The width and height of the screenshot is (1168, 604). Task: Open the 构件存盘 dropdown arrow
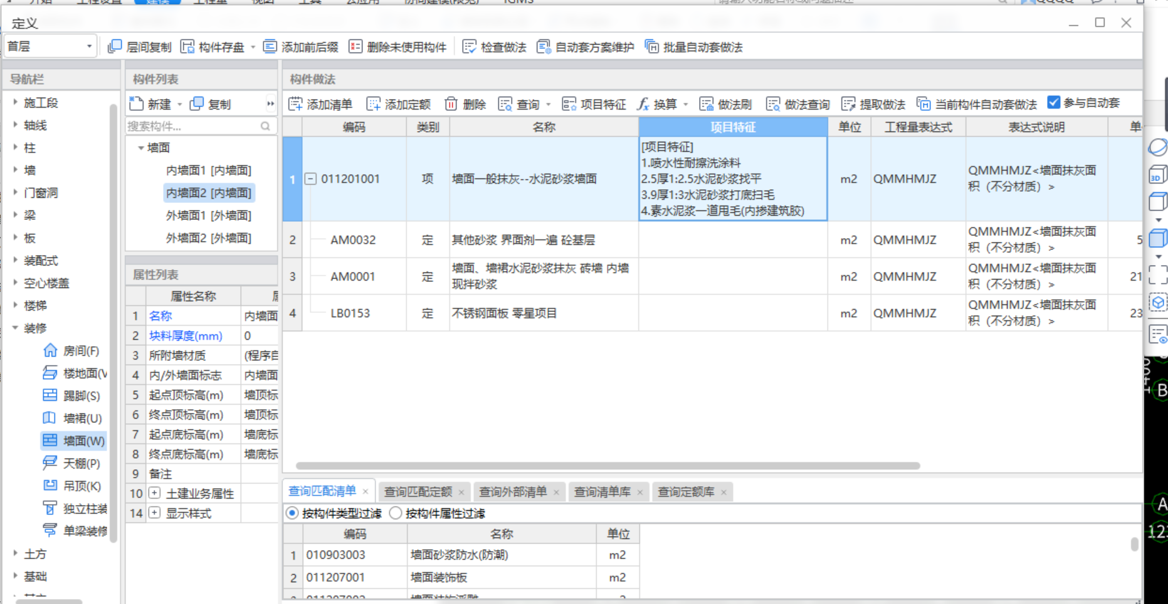pyautogui.click(x=253, y=48)
